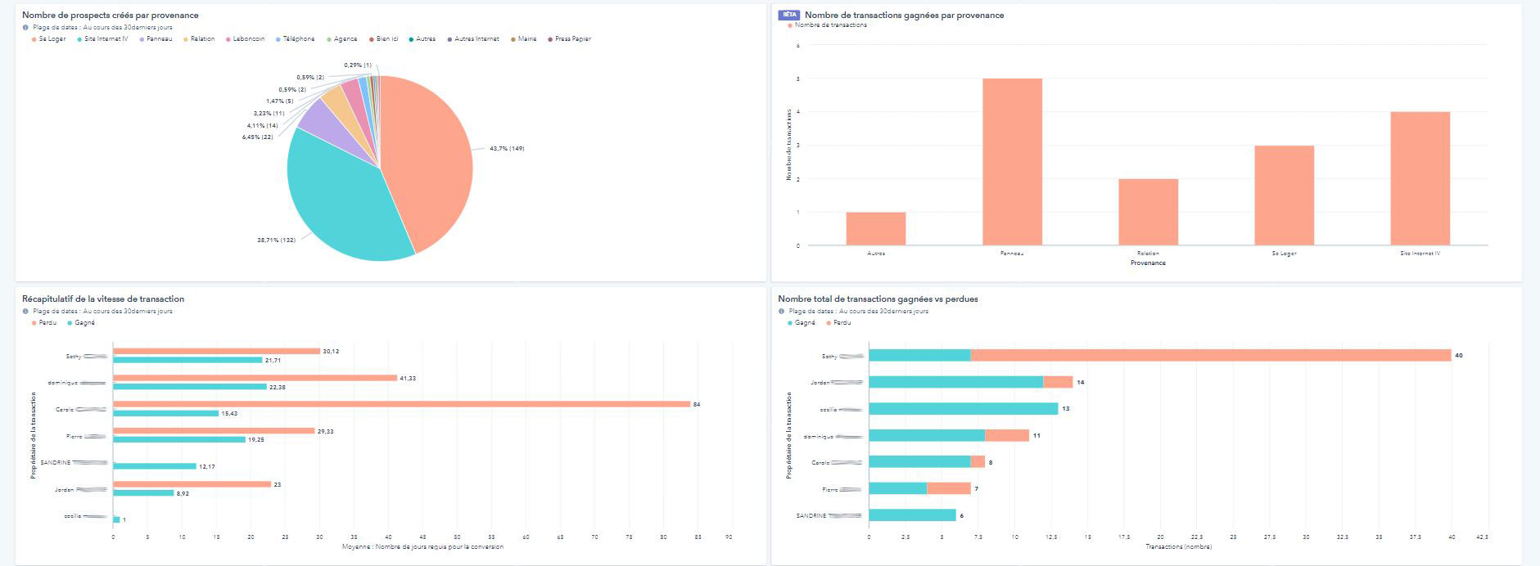Click the Gagné bar totaling 13 transactions

(963, 408)
